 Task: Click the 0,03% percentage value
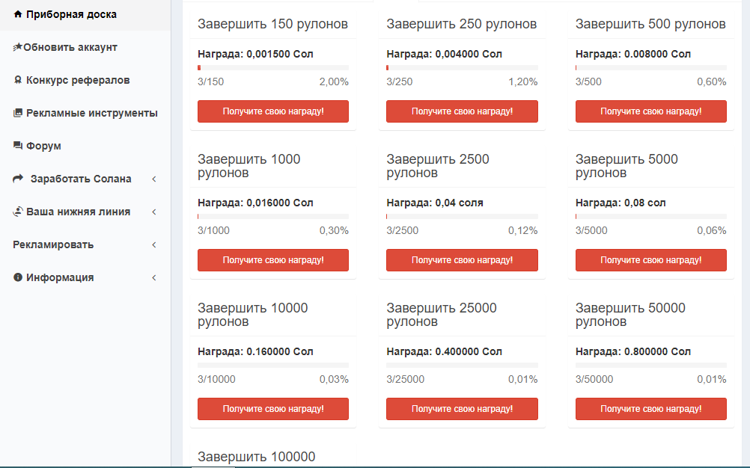click(334, 379)
